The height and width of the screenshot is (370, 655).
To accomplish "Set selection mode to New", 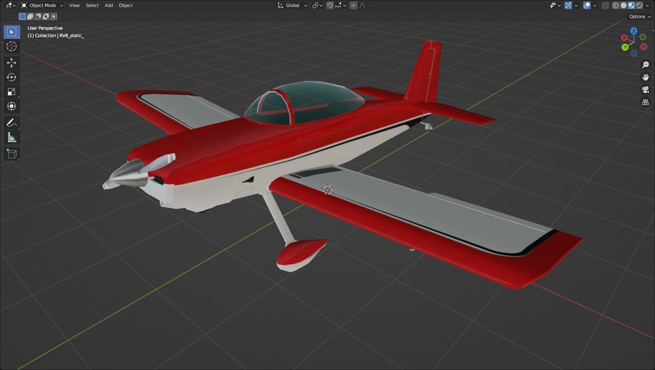I will [22, 17].
